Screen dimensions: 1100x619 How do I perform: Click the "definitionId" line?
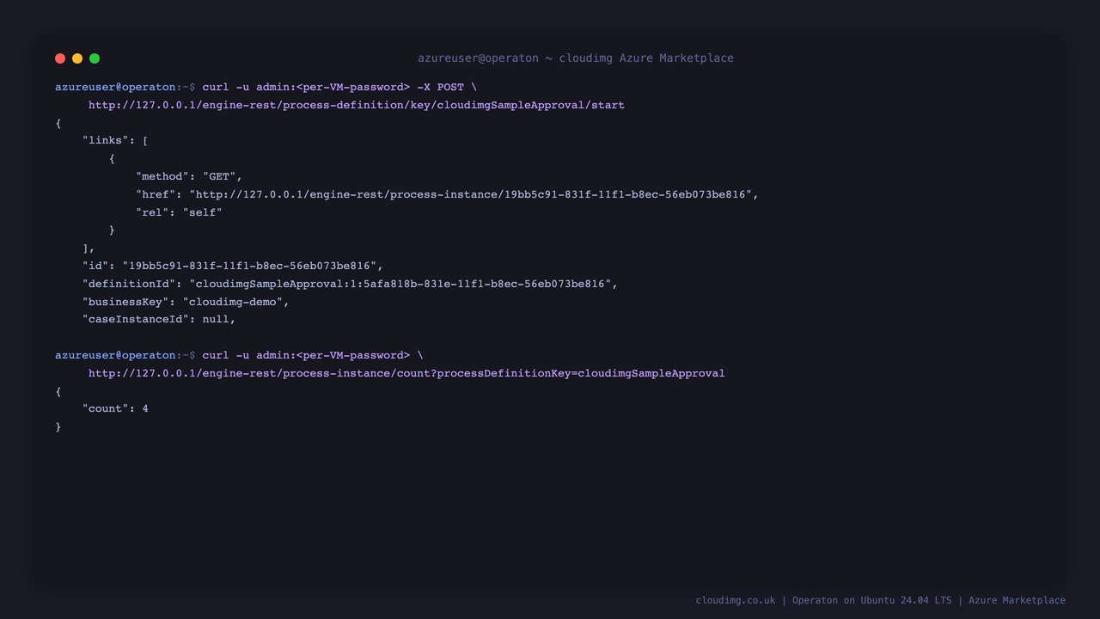350,284
